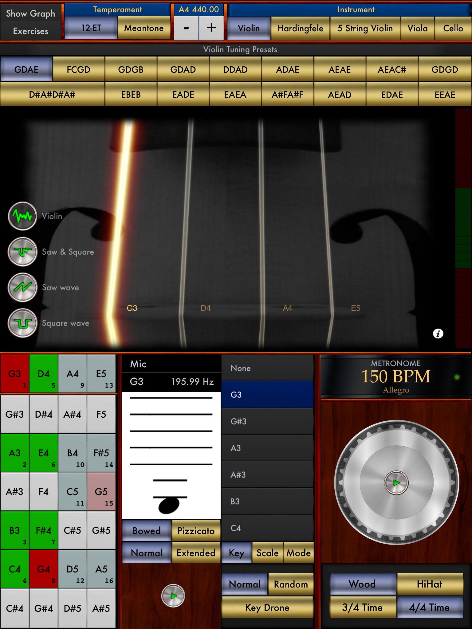Select the Cello instrument tab
Viewport: 472px width, 629px height.
point(453,28)
